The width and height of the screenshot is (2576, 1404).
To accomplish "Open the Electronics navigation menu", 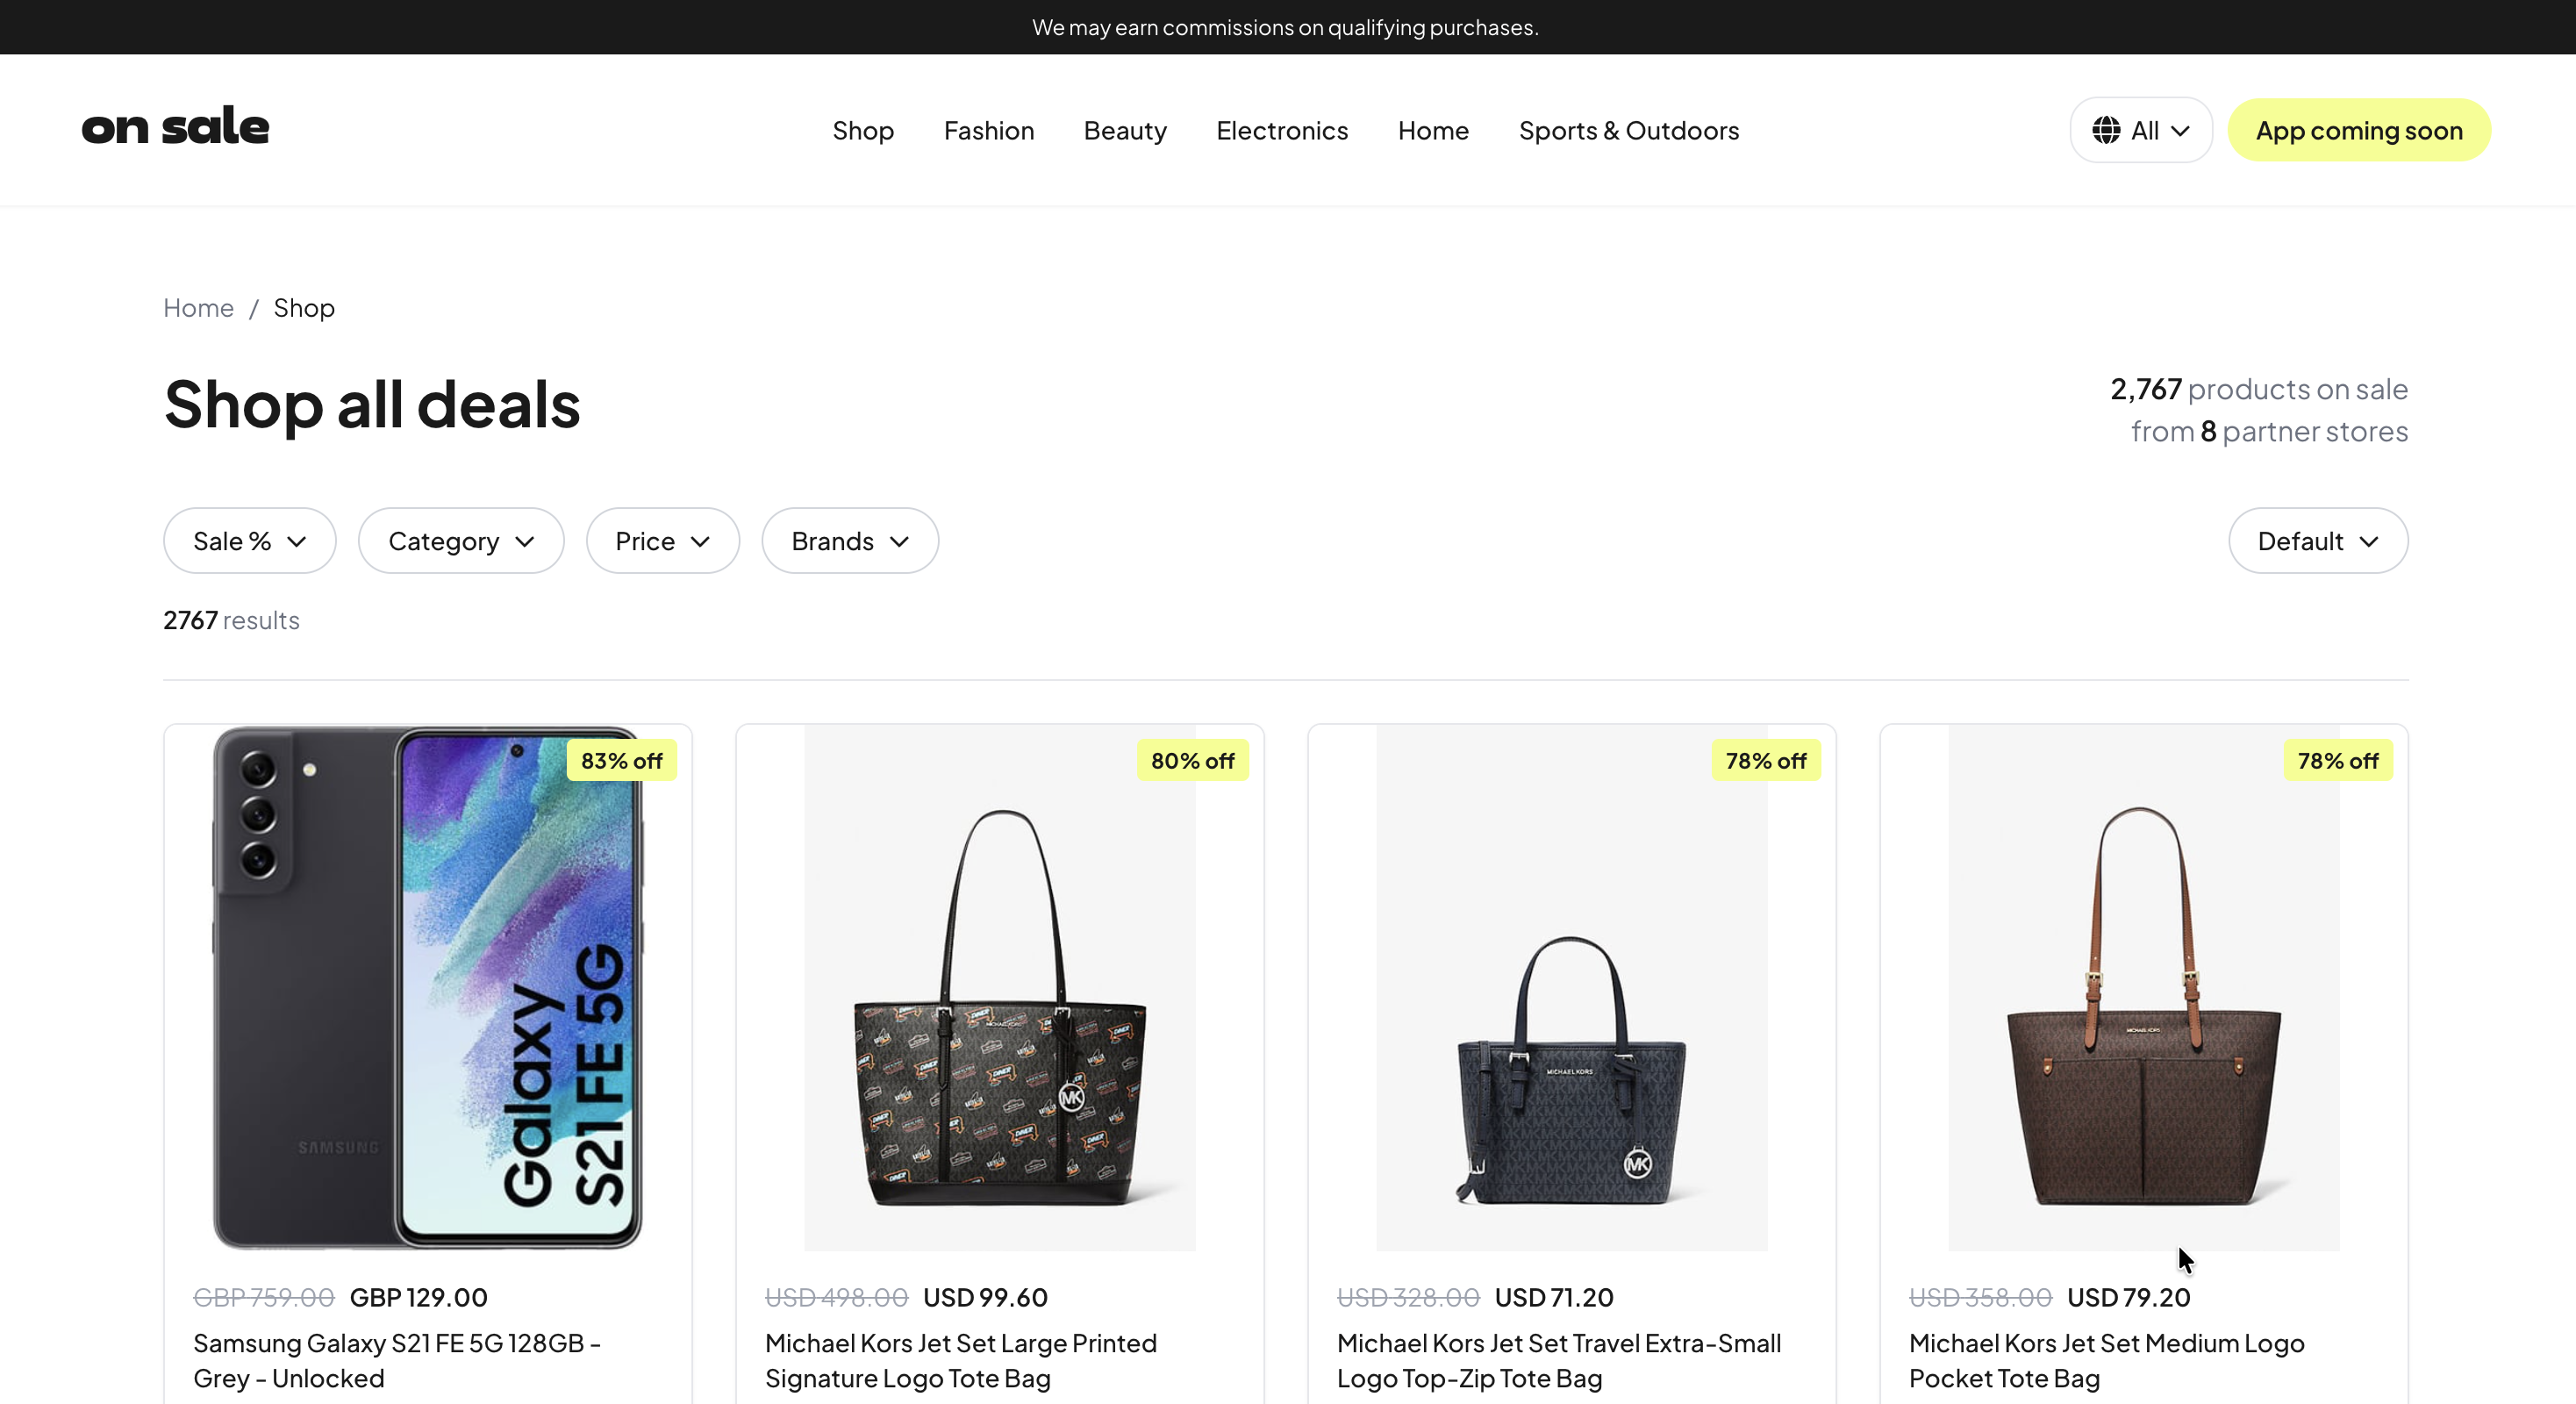I will pos(1281,130).
